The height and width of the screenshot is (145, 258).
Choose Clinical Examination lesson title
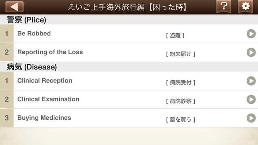(x=48, y=99)
